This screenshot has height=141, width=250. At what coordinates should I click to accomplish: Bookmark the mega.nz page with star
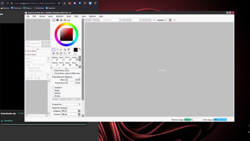click(59, 3)
